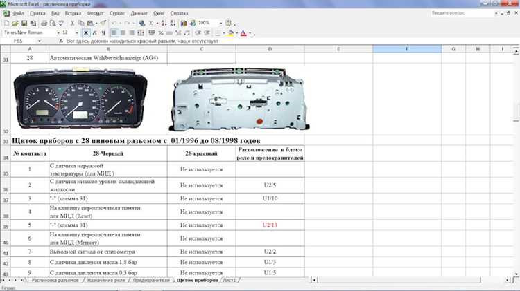Open the Правка menu
Screen dimensions: 520x291
(x=37, y=13)
